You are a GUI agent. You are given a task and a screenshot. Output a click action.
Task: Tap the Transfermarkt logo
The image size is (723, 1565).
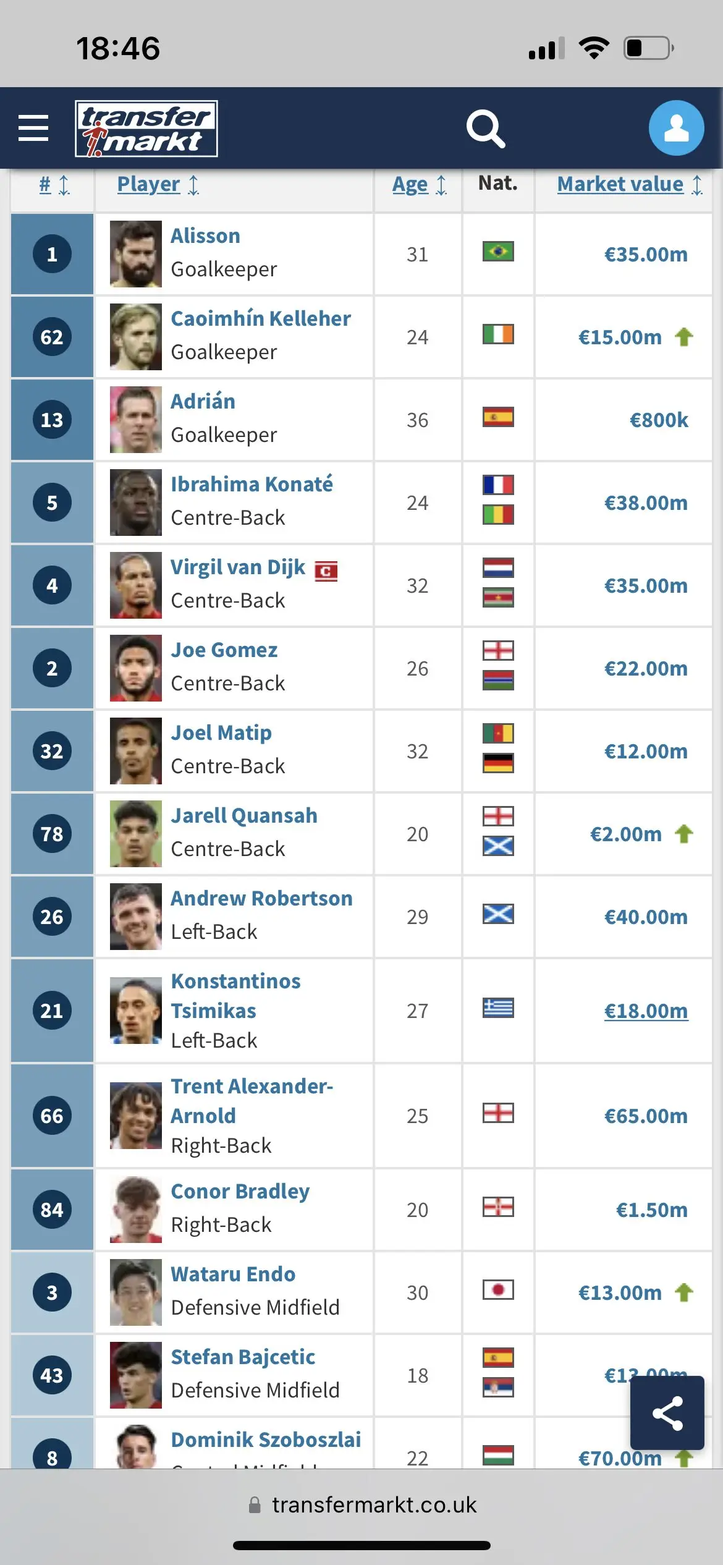point(146,129)
